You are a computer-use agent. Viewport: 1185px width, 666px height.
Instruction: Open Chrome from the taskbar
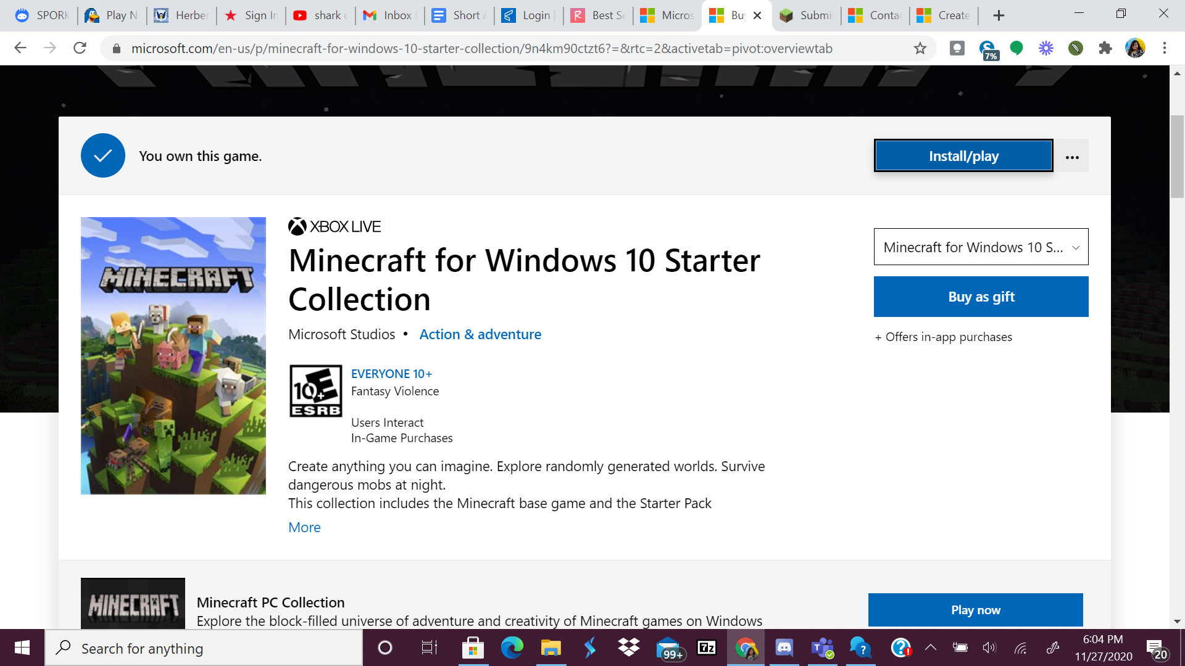(x=746, y=647)
